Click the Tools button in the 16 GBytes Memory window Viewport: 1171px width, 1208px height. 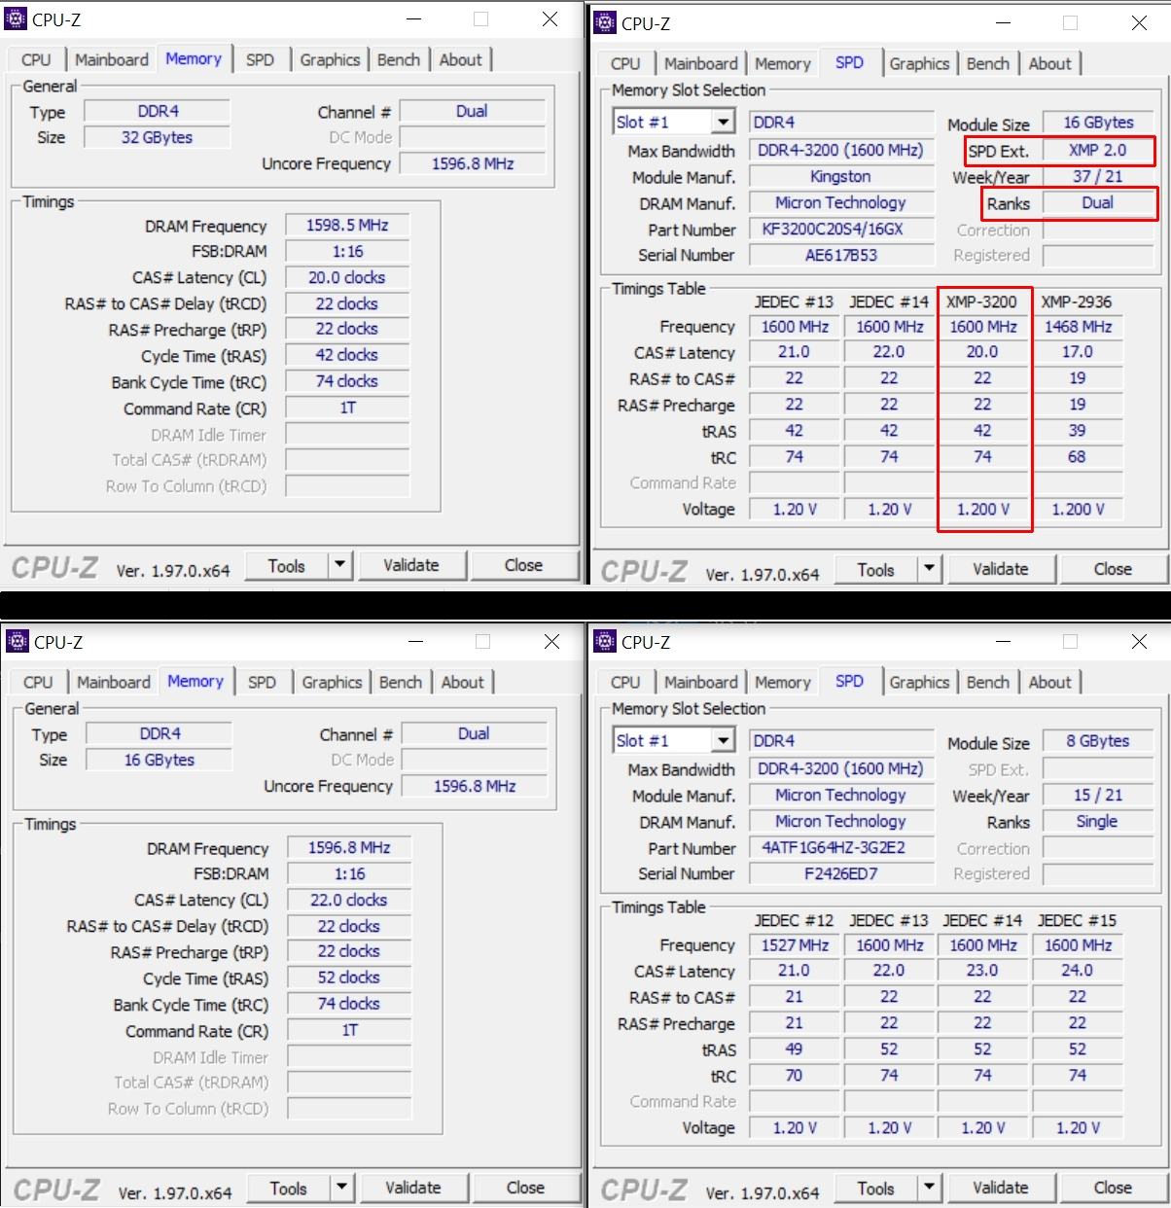[x=289, y=1188]
